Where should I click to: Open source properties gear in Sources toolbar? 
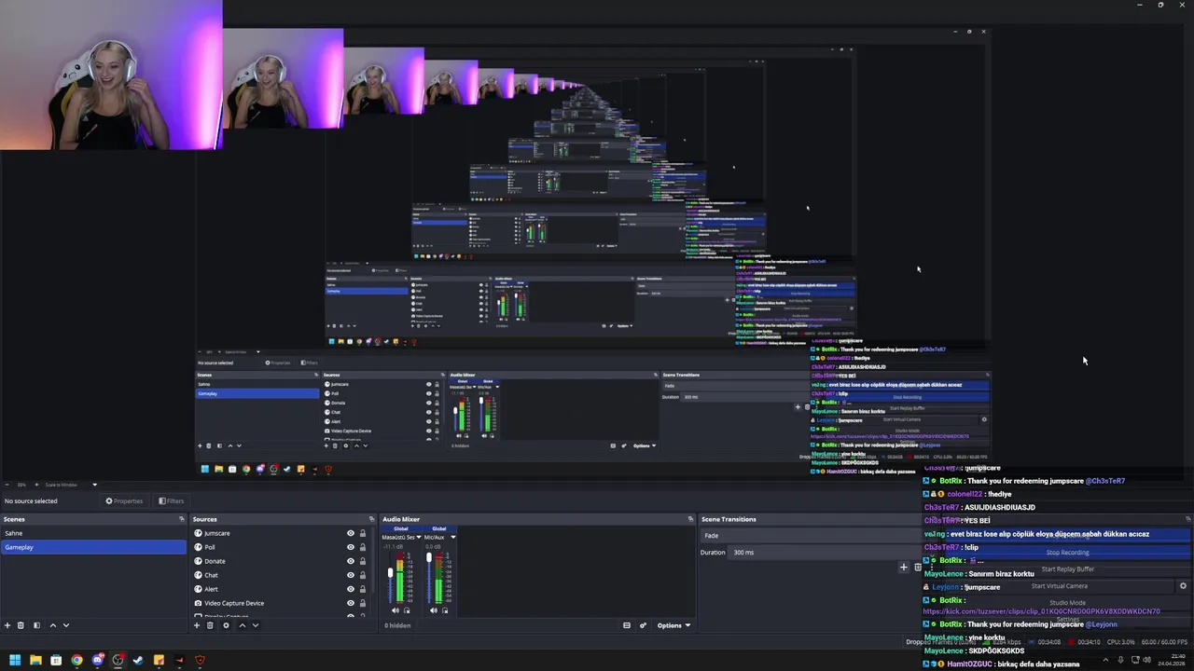click(x=226, y=625)
